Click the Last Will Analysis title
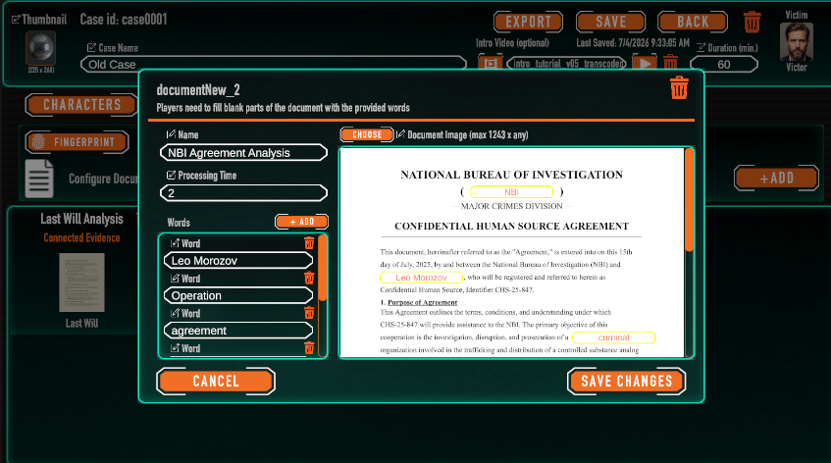Image resolution: width=831 pixels, height=463 pixels. tap(81, 219)
